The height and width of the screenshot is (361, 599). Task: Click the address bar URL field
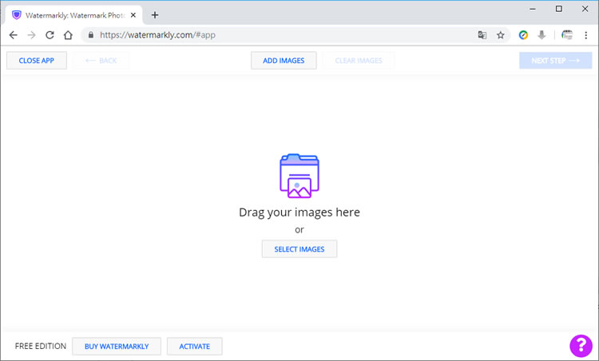click(280, 35)
